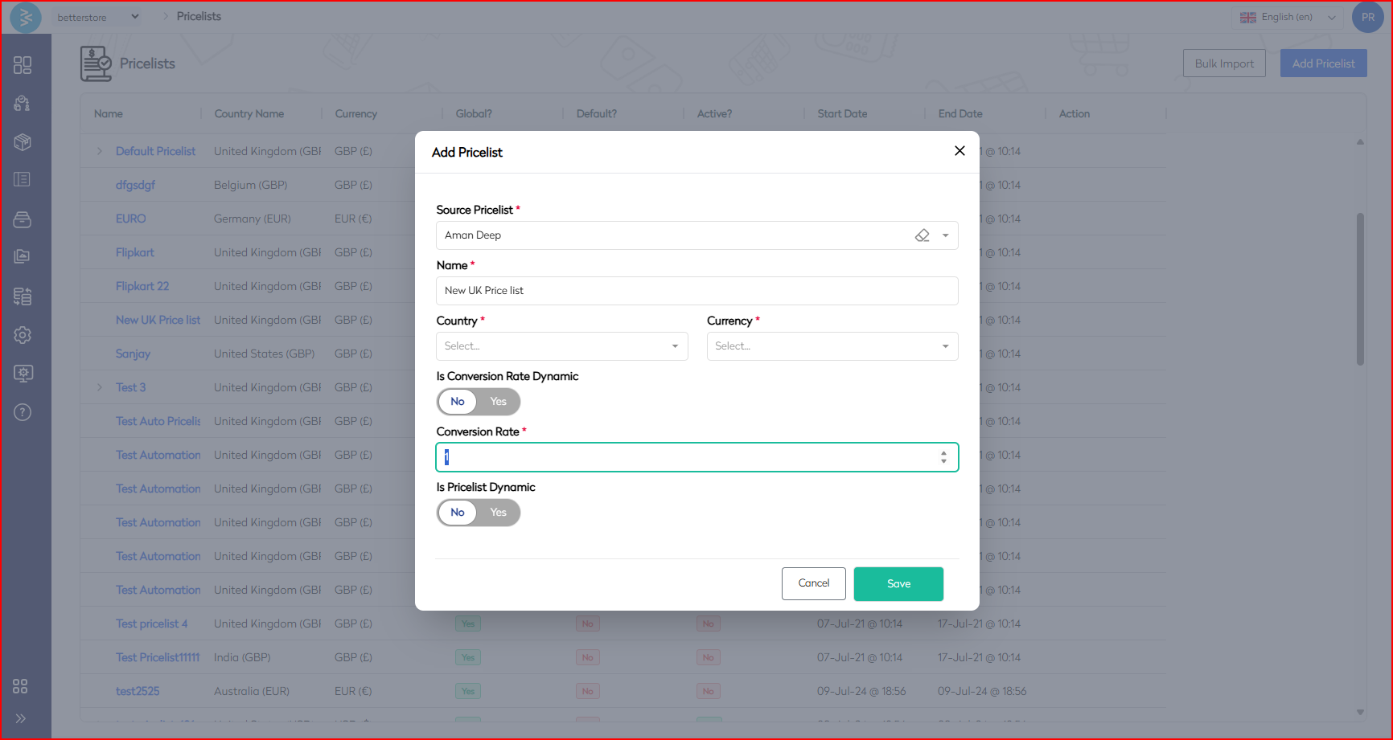This screenshot has height=740, width=1393.
Task: Click the monitor settings icon in sidebar
Action: click(x=23, y=374)
